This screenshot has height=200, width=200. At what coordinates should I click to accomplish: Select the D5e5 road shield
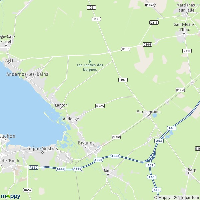[100, 106]
